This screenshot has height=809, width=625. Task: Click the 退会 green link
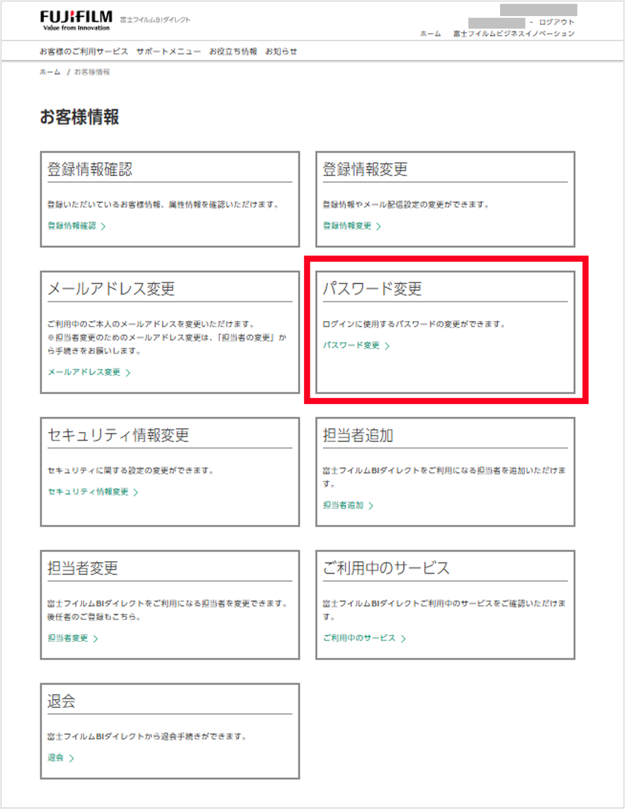[x=56, y=758]
